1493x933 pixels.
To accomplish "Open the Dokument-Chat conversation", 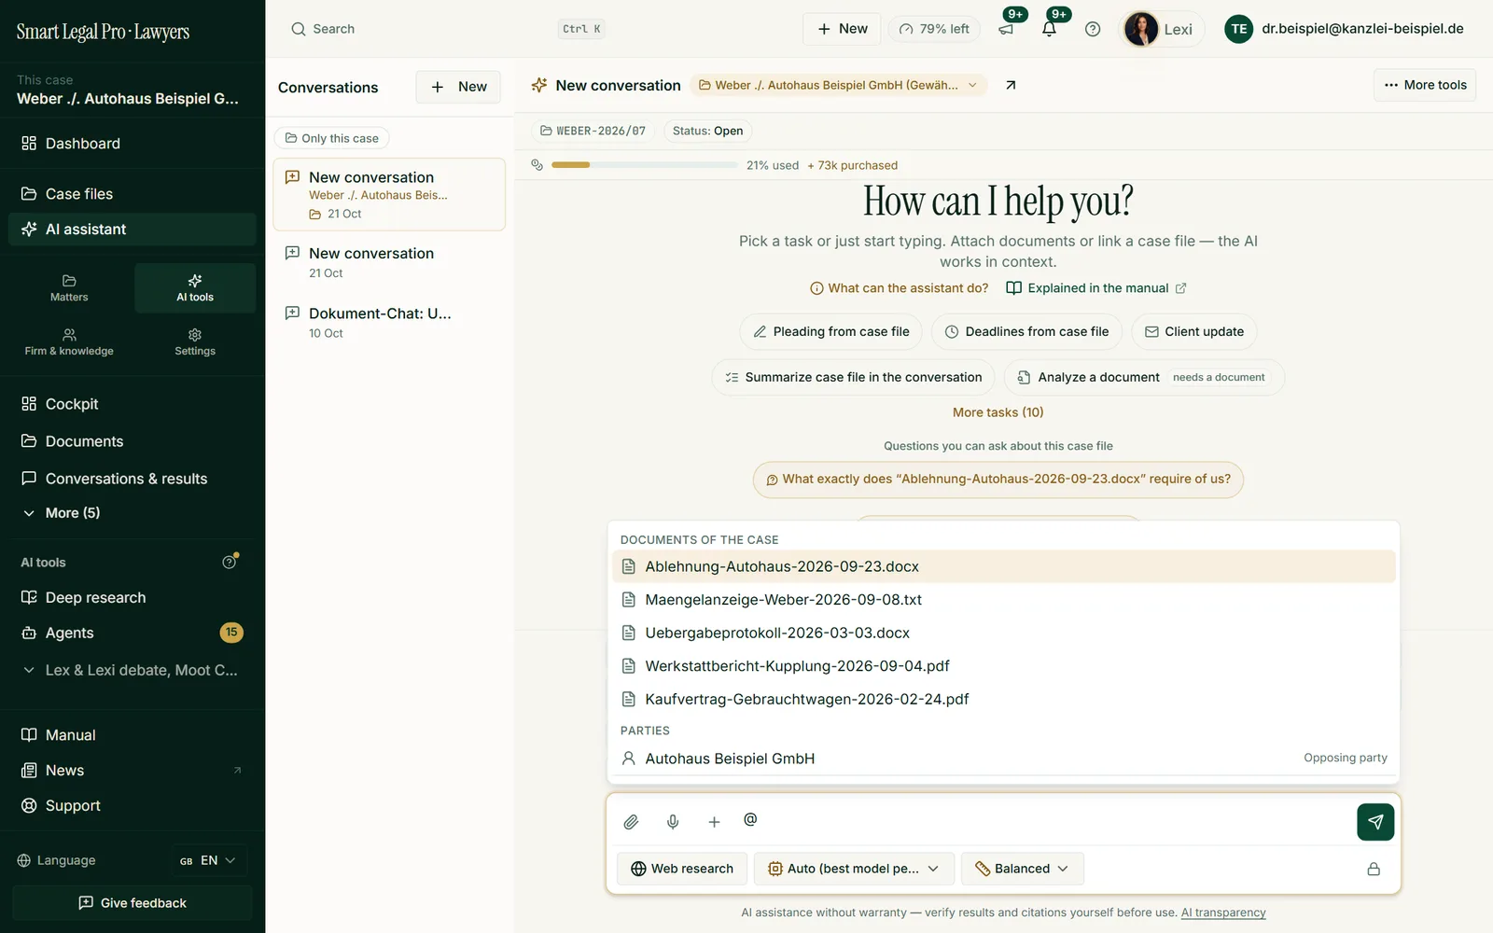I will [x=389, y=323].
